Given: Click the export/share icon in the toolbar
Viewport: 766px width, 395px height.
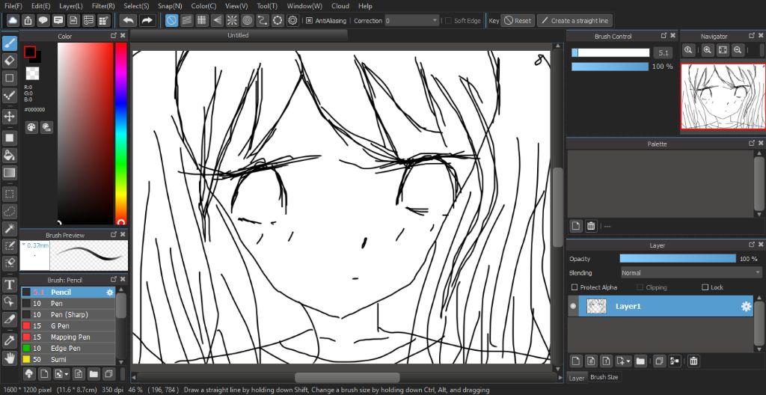Looking at the screenshot, I should 28,20.
